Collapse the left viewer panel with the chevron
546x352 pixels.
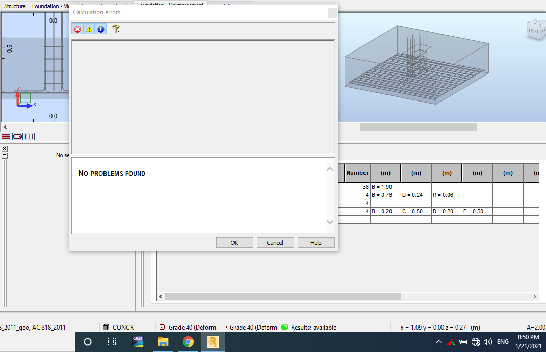5,127
